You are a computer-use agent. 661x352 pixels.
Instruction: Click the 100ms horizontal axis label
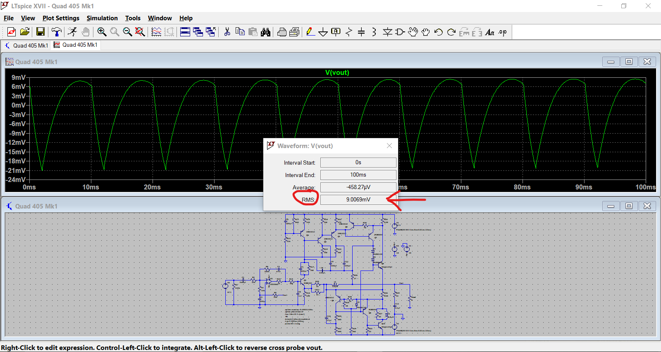click(x=645, y=187)
